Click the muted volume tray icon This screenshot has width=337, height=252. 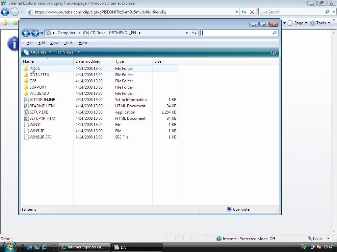[x=319, y=247]
